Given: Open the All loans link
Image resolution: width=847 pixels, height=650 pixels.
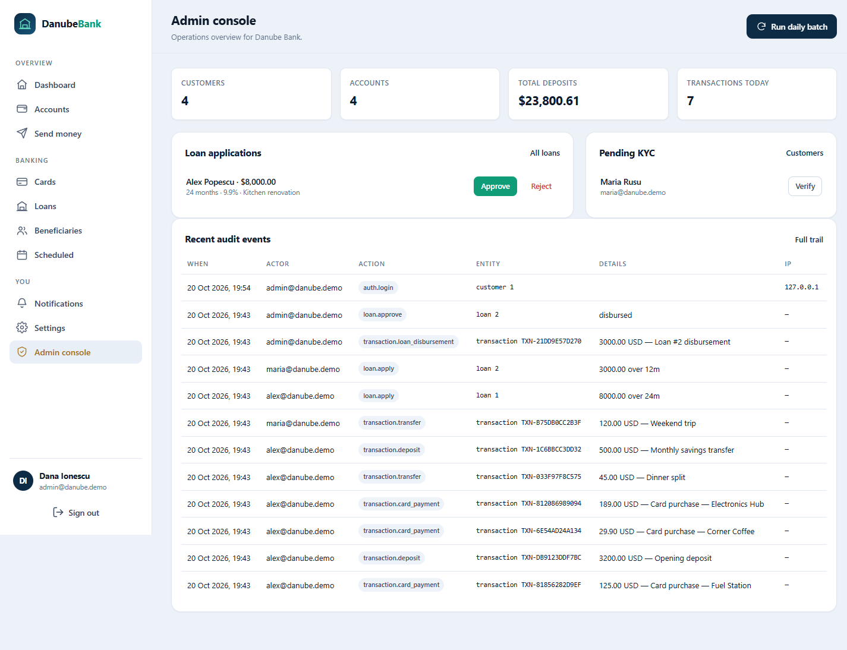Looking at the screenshot, I should click(x=545, y=153).
